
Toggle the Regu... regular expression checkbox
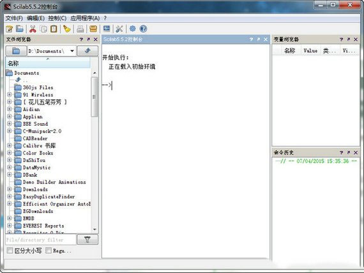coord(49,251)
